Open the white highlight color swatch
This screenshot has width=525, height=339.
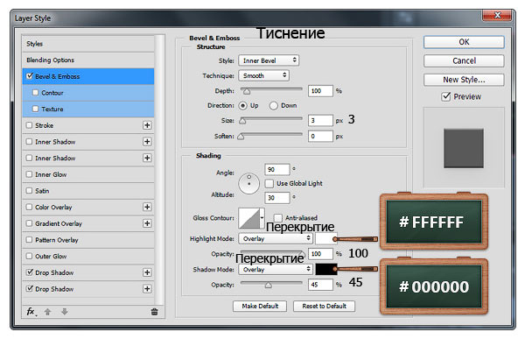(x=325, y=238)
